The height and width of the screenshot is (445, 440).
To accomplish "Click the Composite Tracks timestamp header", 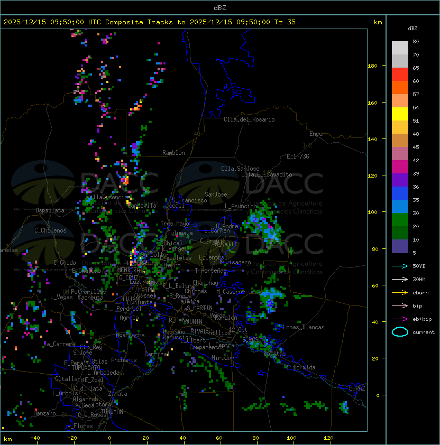I will (x=150, y=22).
